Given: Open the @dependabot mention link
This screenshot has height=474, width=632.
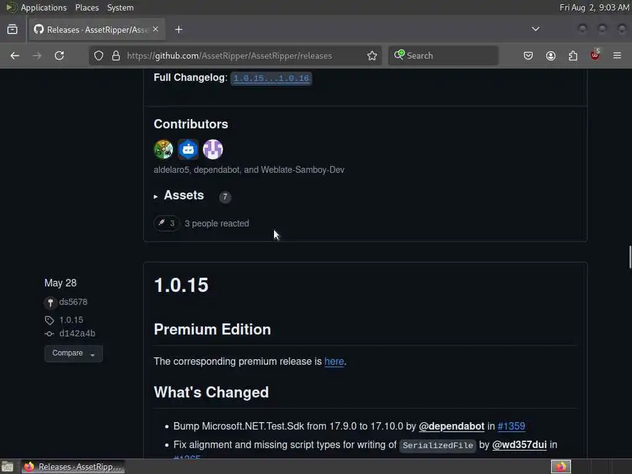Looking at the screenshot, I should (451, 426).
